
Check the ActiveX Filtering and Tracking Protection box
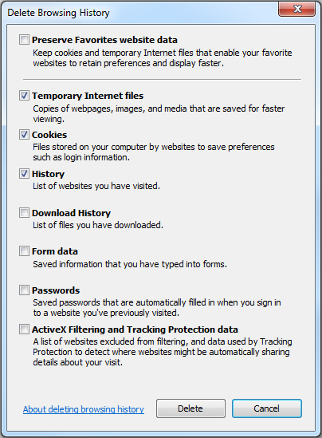coord(24,329)
